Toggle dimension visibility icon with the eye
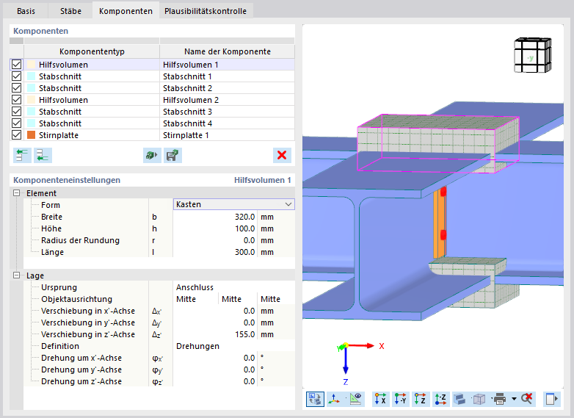The height and width of the screenshot is (418, 574). tap(355, 399)
